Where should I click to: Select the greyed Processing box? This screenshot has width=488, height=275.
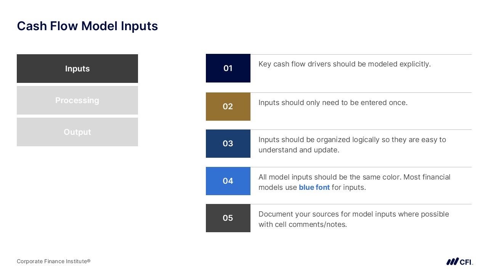click(x=77, y=100)
